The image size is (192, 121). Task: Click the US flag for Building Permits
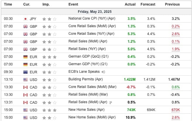(25, 80)
